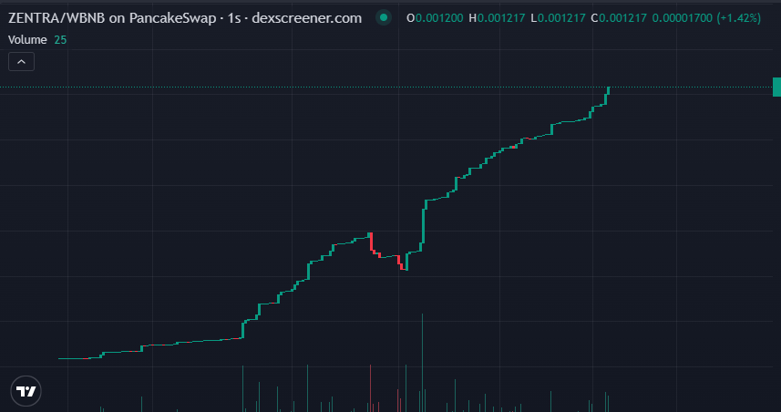Click the tallest green volume bar
Screen dimensions: 781x412
click(x=422, y=362)
